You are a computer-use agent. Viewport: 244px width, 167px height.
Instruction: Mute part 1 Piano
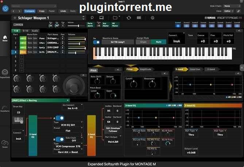[x=30, y=39]
